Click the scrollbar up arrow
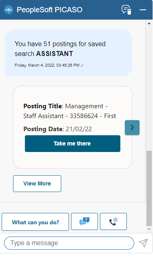153x257 pixels. tap(149, 23)
